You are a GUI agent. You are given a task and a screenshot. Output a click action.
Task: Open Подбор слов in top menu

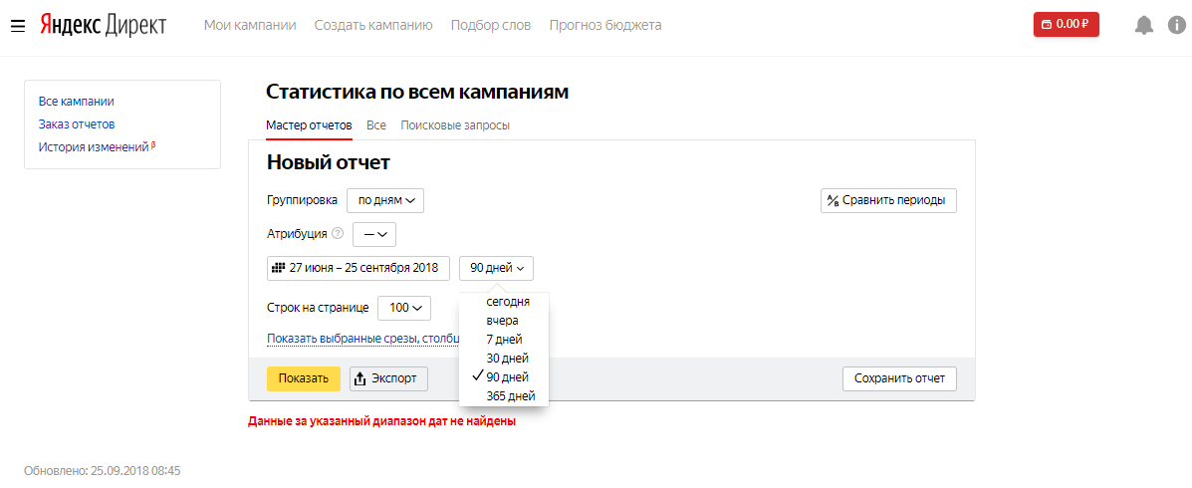click(x=491, y=25)
